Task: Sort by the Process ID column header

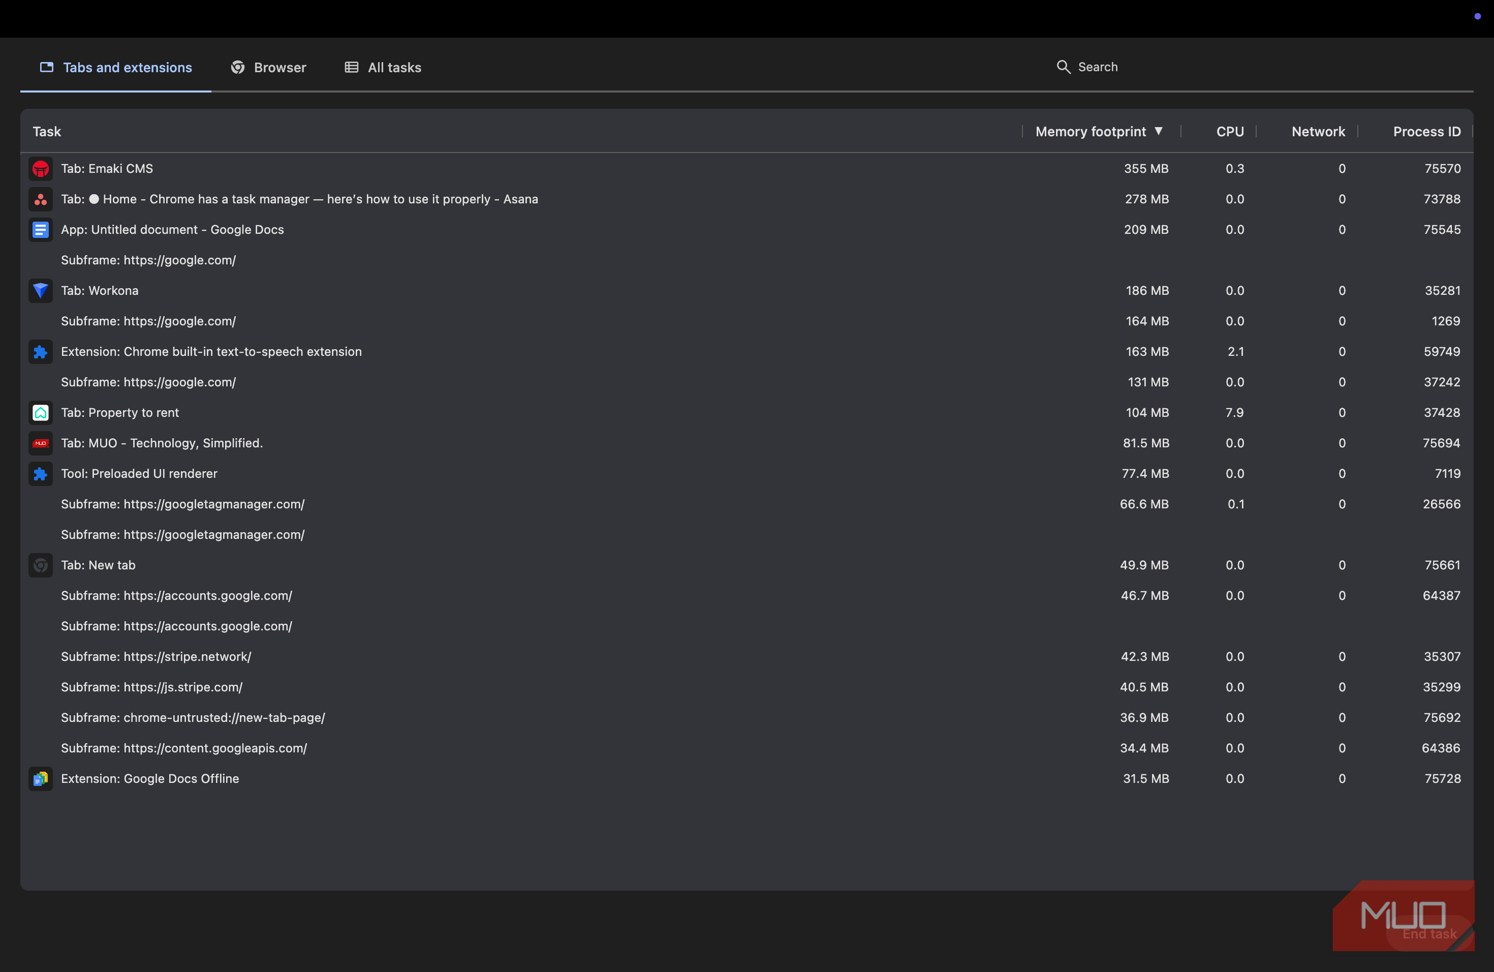Action: [x=1426, y=132]
